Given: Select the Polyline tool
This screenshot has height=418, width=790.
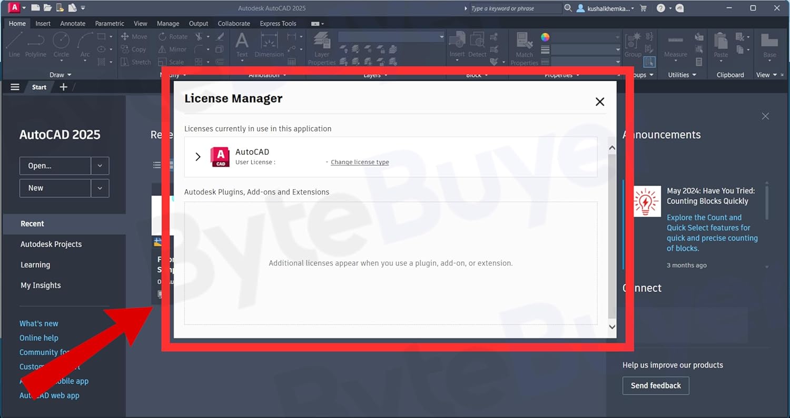Looking at the screenshot, I should tap(36, 45).
